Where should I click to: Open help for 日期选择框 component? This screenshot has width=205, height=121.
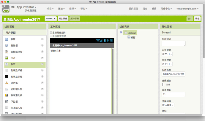[x=42, y=52]
